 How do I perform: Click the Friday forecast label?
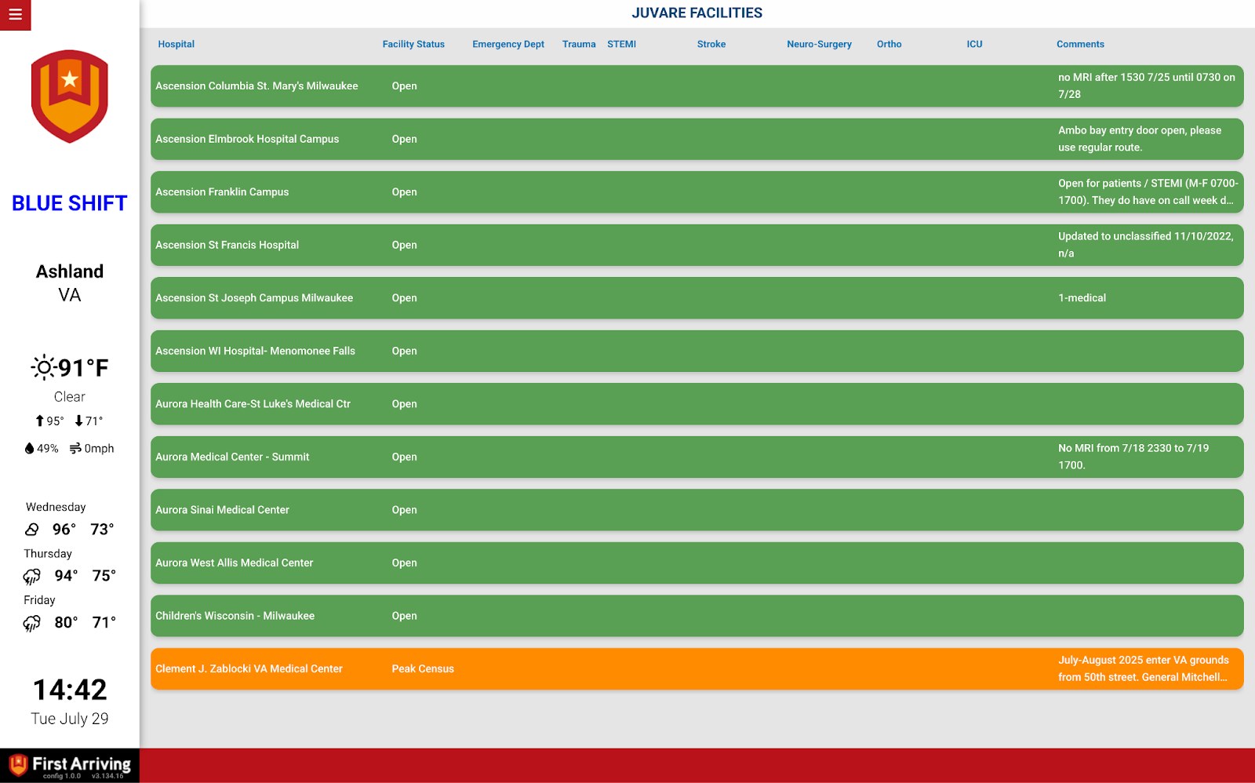[39, 600]
